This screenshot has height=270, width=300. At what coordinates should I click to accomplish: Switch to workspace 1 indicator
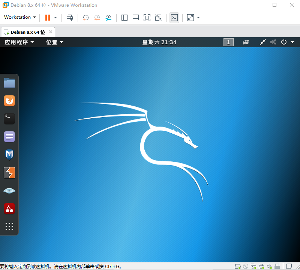[228, 42]
